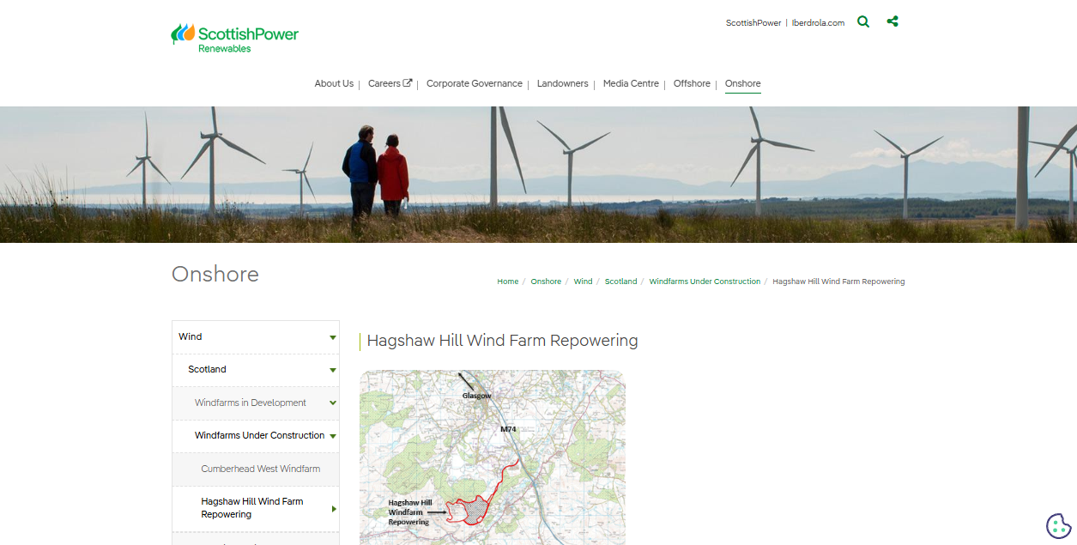Expand Hagshaw Hill Wind Farm Repowering
1077x545 pixels.
point(331,508)
